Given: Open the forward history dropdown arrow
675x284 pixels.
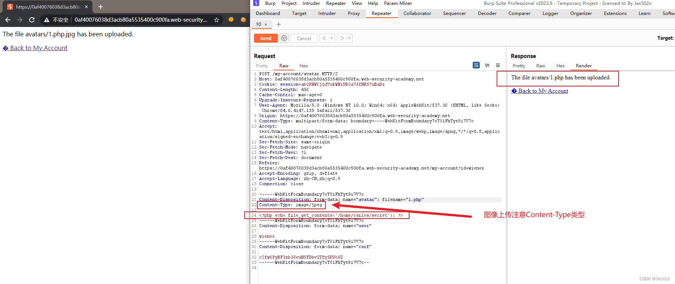Looking at the screenshot, I should click(349, 38).
